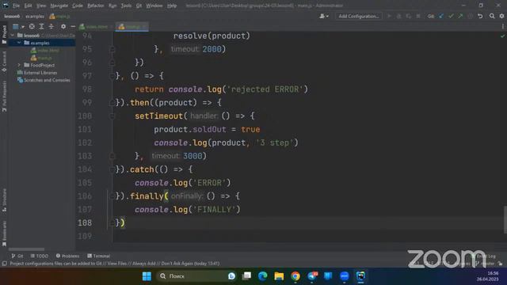Open Search Everywhere magnifier icon
This screenshot has width=507, height=285.
492,16
